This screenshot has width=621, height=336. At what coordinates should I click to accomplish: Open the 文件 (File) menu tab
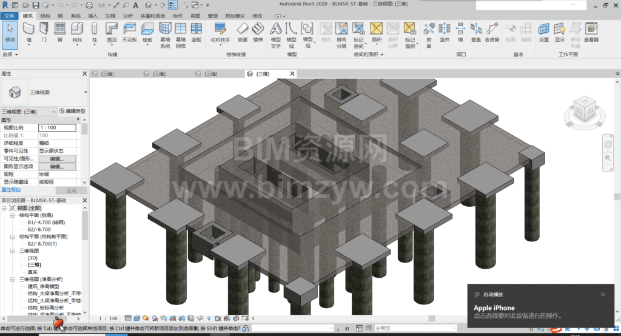(x=9, y=16)
